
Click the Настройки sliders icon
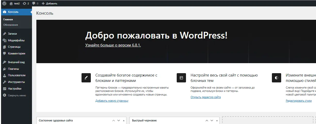click(4, 89)
